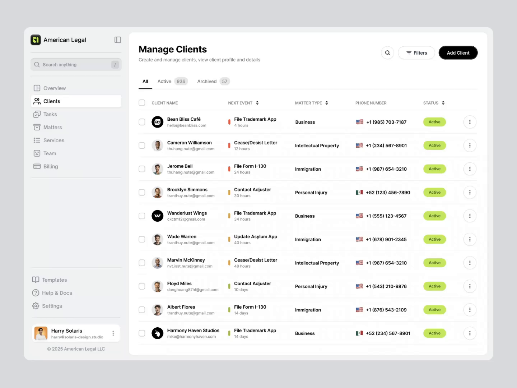Open Clients in the sidebar
The image size is (517, 388).
click(x=76, y=101)
